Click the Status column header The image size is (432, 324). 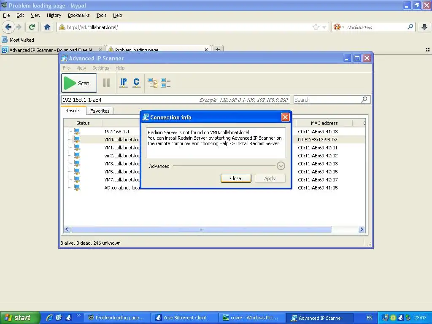click(83, 123)
